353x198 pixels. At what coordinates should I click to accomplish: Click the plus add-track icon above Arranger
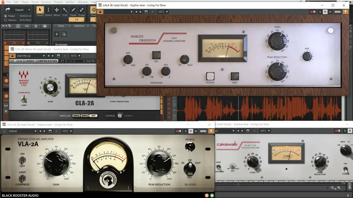tap(57, 34)
